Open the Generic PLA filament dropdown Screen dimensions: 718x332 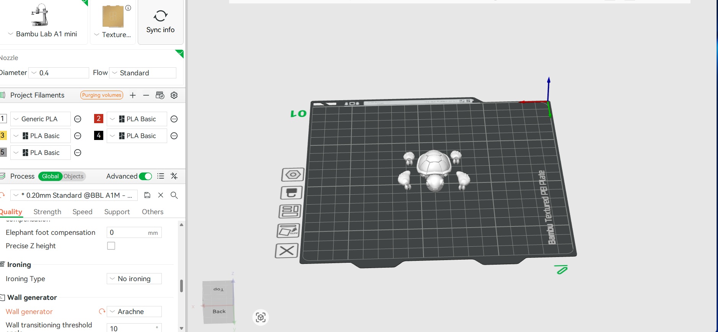coord(41,119)
